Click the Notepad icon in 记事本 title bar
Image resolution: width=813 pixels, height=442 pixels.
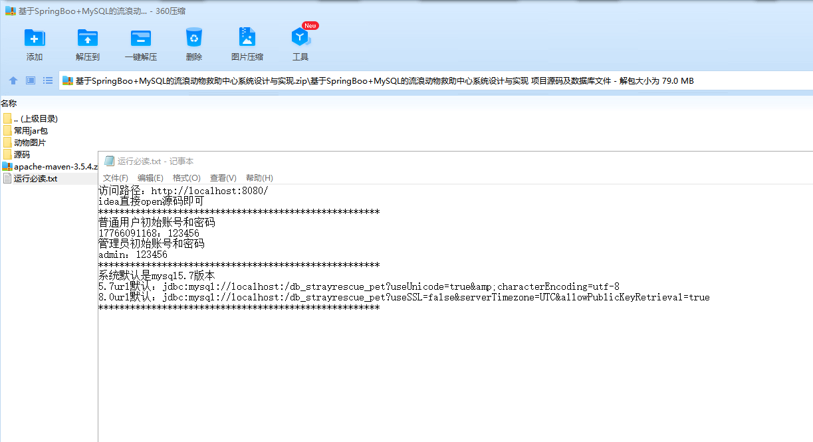[x=110, y=161]
